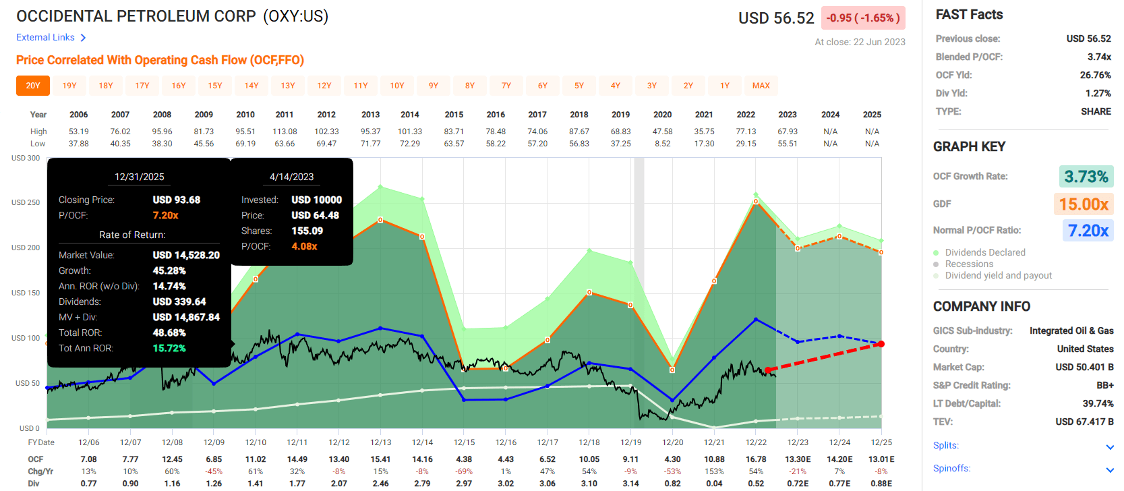Screen dimensions: 1124x491
Task: Toggle Dividends Declared legend dot
Action: (936, 253)
